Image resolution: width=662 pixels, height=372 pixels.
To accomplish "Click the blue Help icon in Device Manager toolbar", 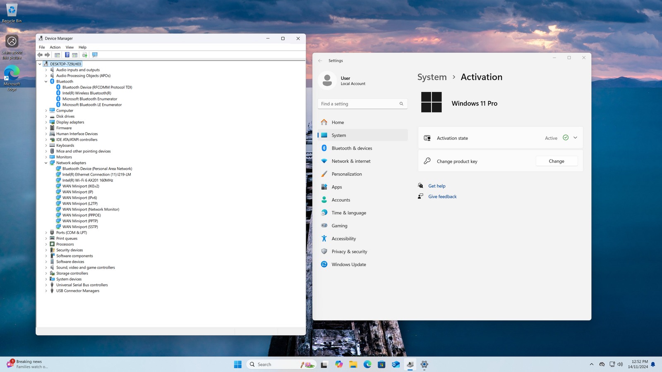I will tap(67, 55).
